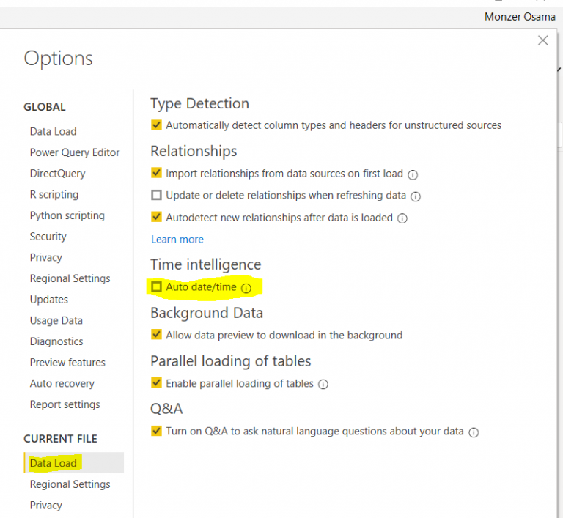Close the Options dialog with X
Viewport: 563px width, 518px height.
tap(542, 41)
